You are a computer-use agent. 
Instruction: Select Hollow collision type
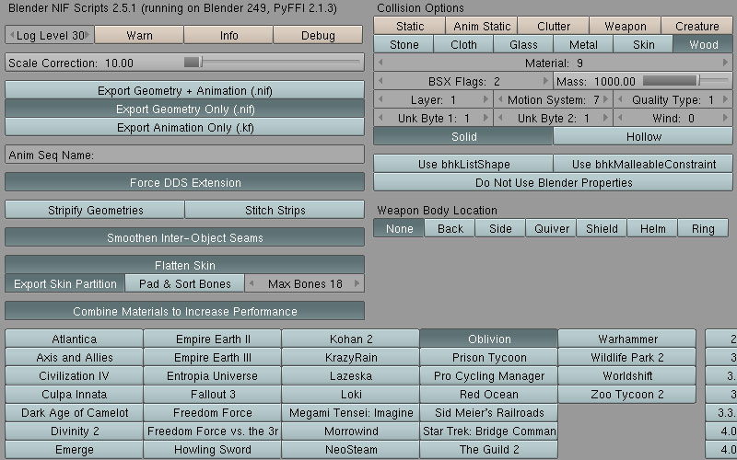click(x=643, y=136)
